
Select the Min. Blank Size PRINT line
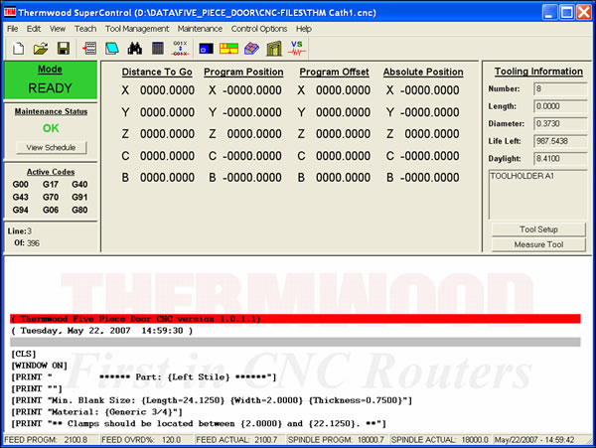click(x=212, y=400)
